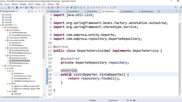Image resolution: width=182 pixels, height=102 pixels.
Task: Open dropdown next to New Java Class icon
Action: (54, 8)
